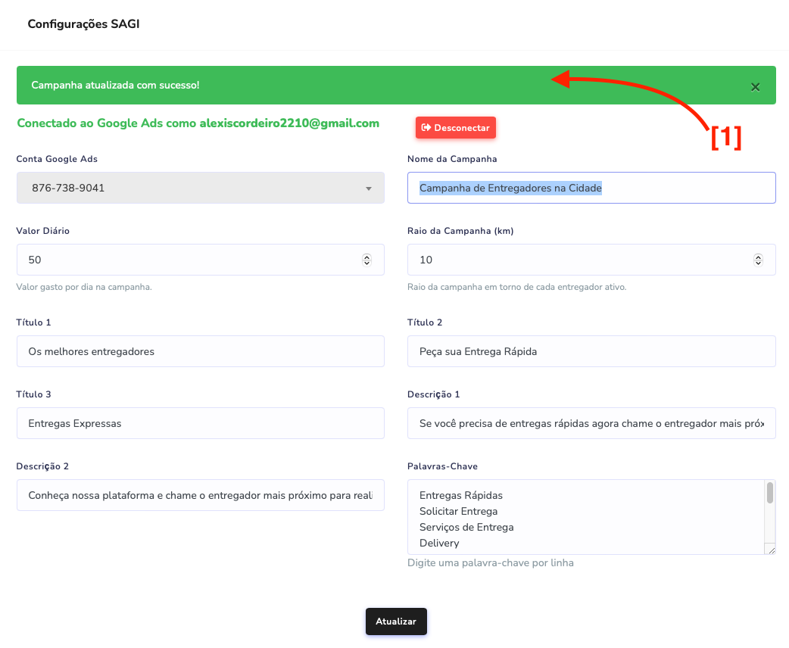Click the textarea resize handle corner
The image size is (789, 648).
pyautogui.click(x=772, y=550)
